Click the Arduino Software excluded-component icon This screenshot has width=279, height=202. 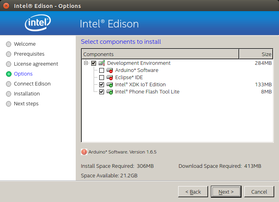click(x=110, y=70)
